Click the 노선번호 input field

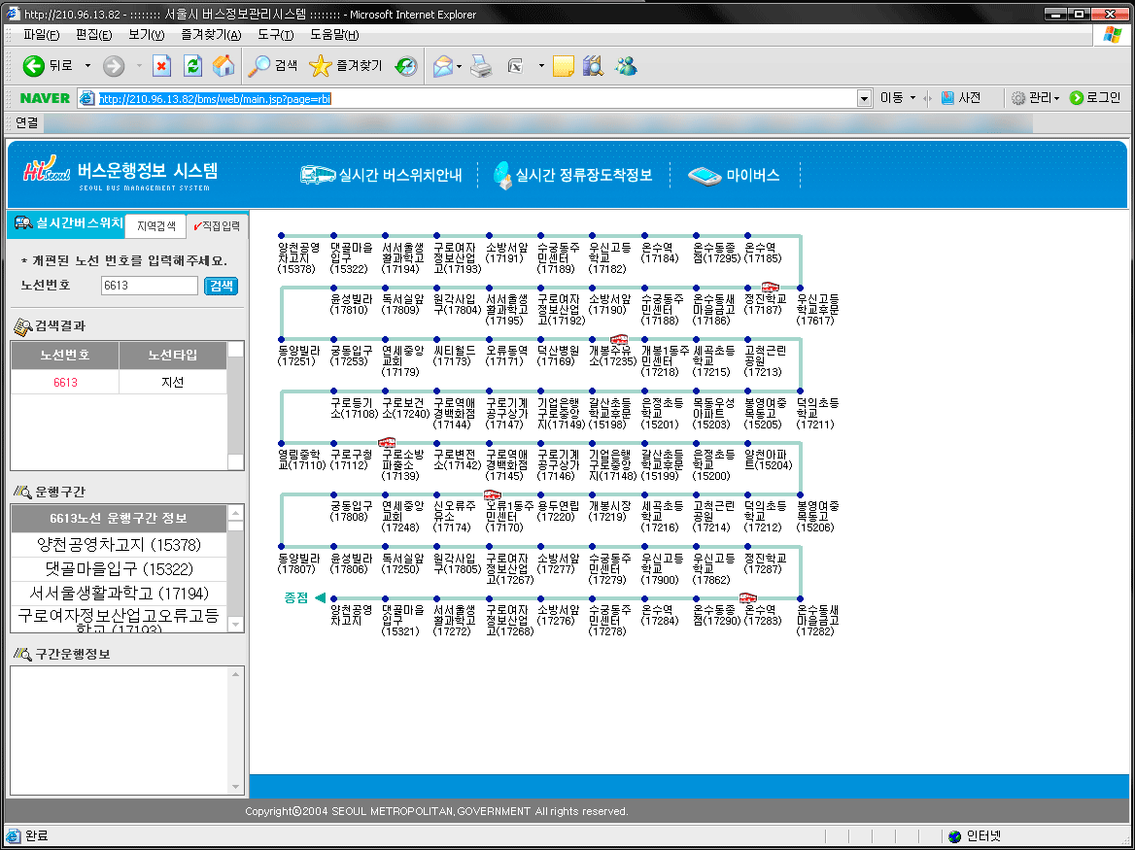point(149,286)
